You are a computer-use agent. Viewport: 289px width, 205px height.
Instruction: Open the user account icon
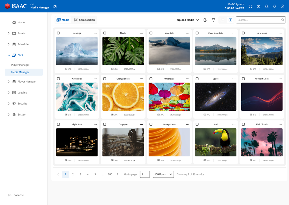(x=282, y=6)
